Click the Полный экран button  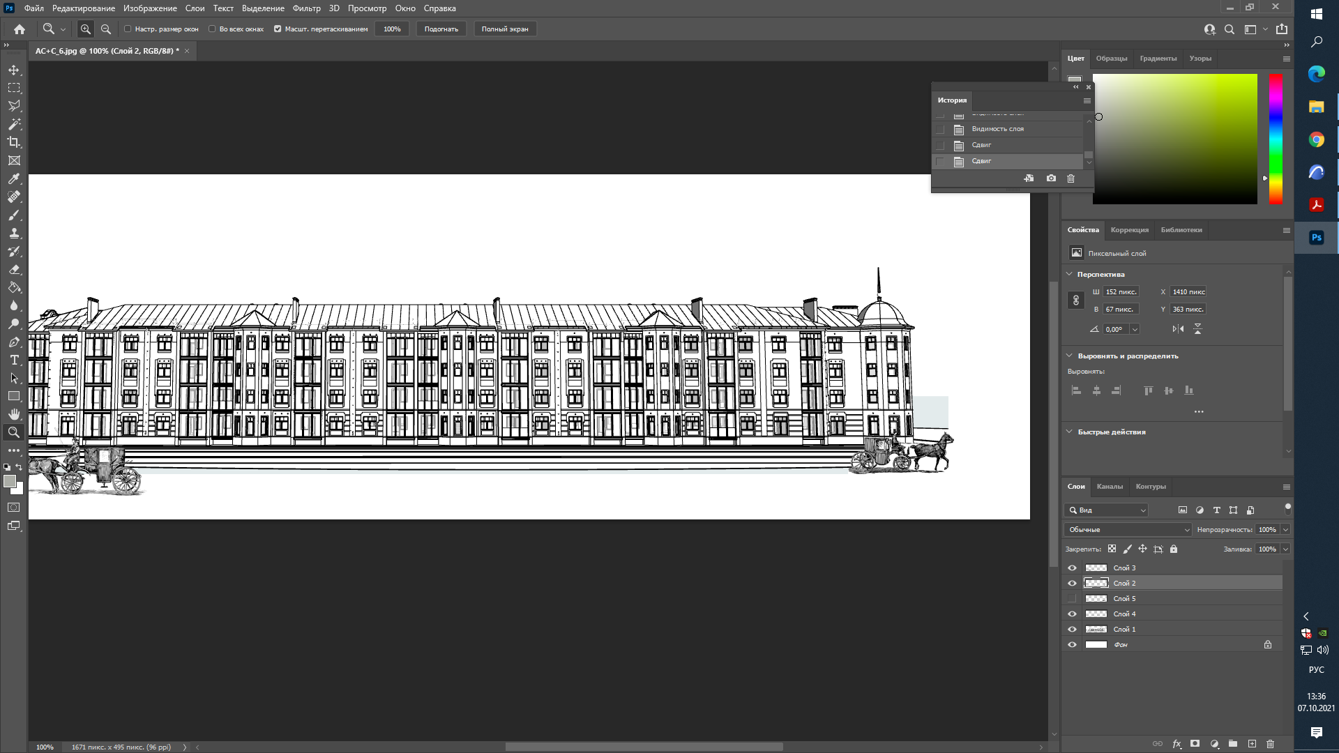coord(505,29)
